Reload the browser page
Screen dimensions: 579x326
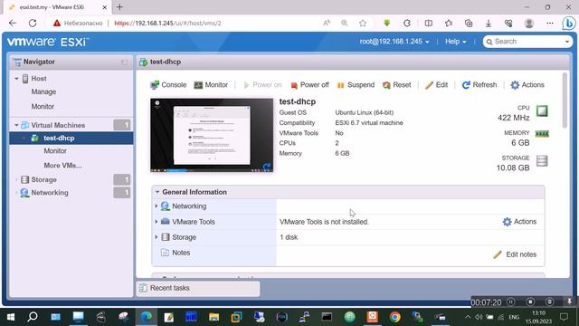click(33, 23)
